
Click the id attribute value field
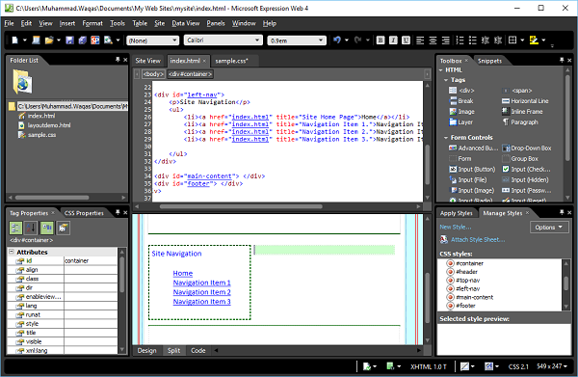(91, 260)
